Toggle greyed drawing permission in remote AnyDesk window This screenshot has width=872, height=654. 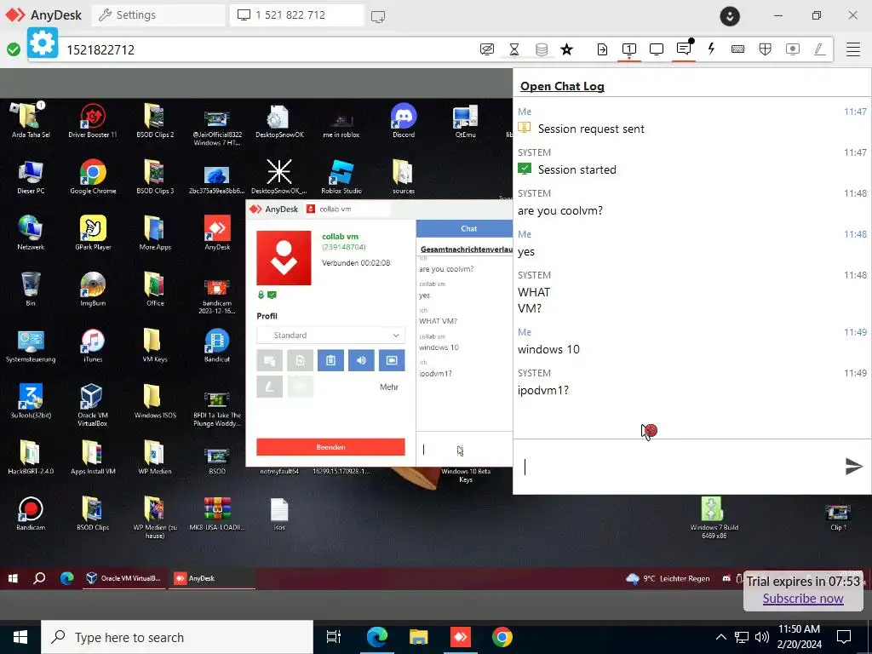pos(270,387)
